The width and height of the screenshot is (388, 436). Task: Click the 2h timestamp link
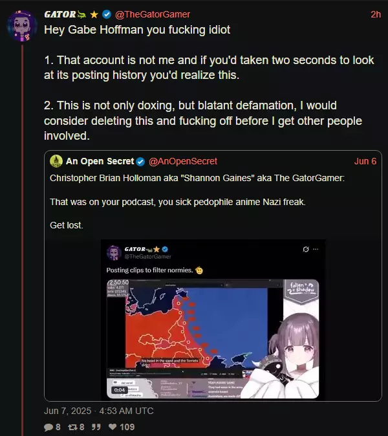coord(376,14)
